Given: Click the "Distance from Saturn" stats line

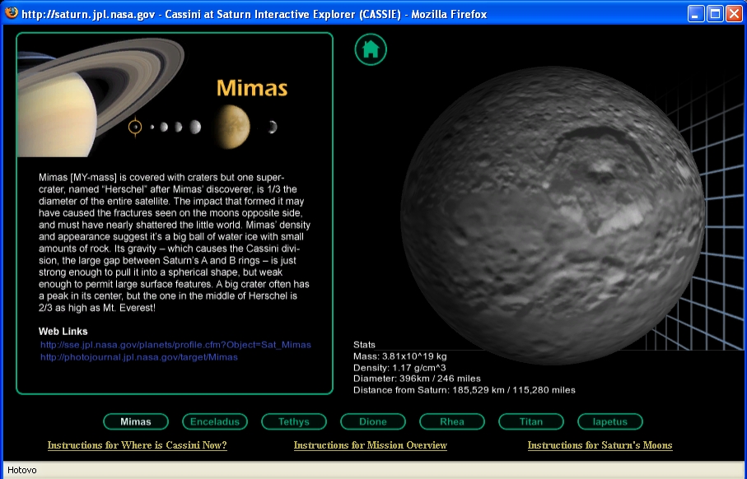Looking at the screenshot, I should 465,390.
